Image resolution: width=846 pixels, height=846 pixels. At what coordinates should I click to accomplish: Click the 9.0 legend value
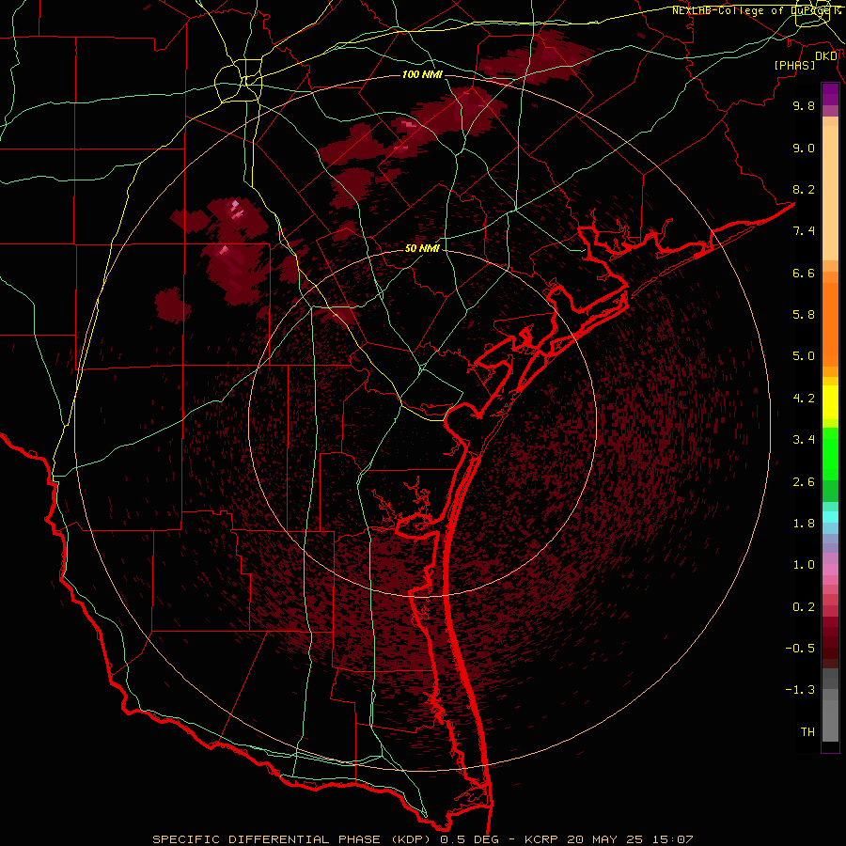click(x=804, y=148)
